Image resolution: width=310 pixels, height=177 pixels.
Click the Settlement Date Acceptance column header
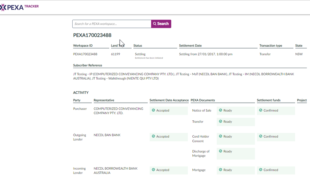169,100
